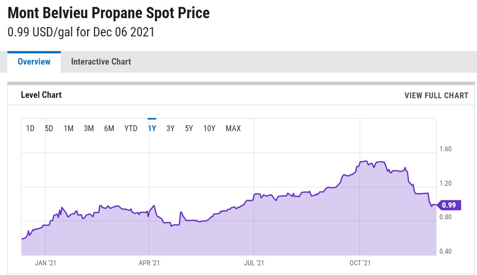Select the 5D time range
Viewport: 477px width, 275px height.
[x=49, y=128]
